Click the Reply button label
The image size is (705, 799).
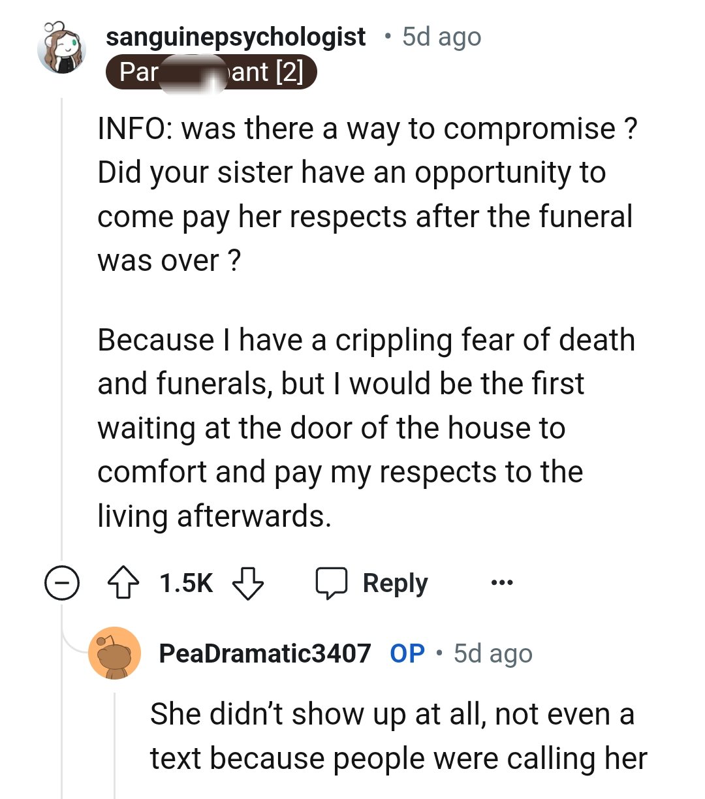pos(393,582)
